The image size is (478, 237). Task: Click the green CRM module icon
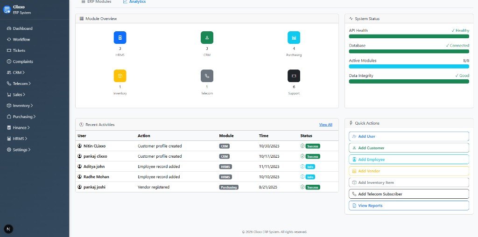(207, 38)
